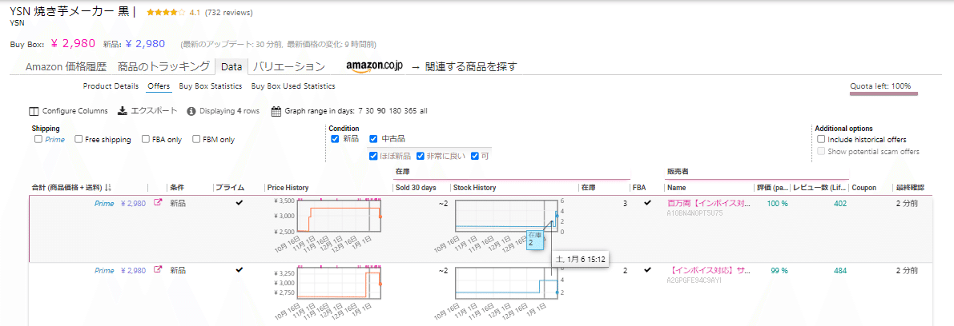Set graph range to 90 days
954x326 pixels.
click(x=383, y=111)
